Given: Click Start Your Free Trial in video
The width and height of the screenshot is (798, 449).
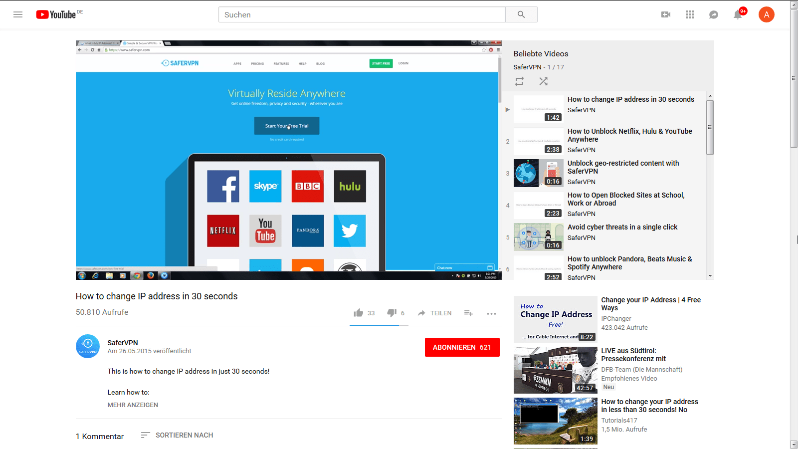Looking at the screenshot, I should point(287,126).
